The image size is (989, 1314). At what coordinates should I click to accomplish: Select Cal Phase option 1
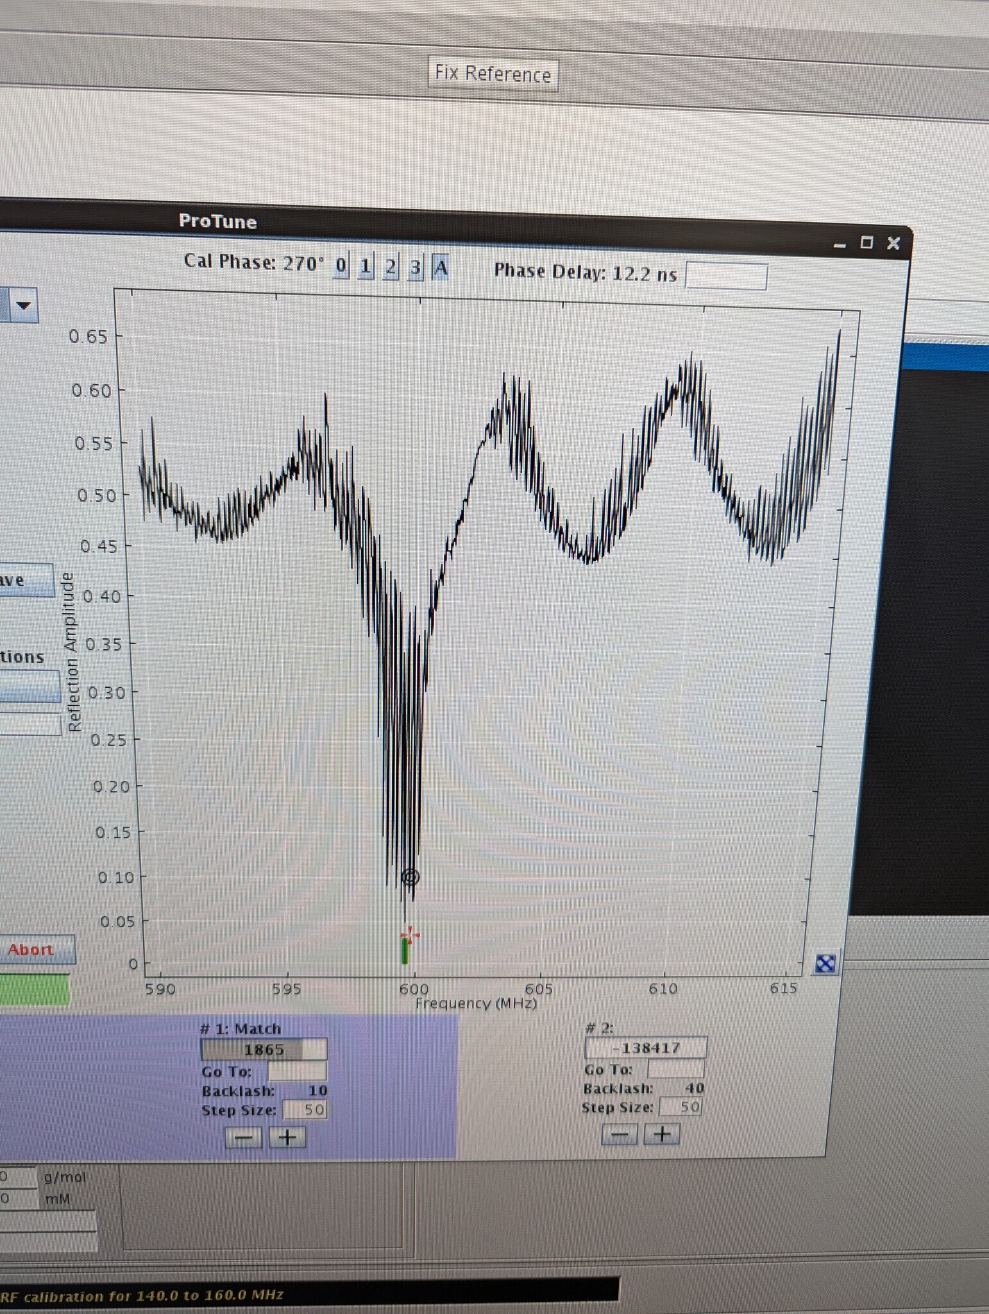click(365, 266)
